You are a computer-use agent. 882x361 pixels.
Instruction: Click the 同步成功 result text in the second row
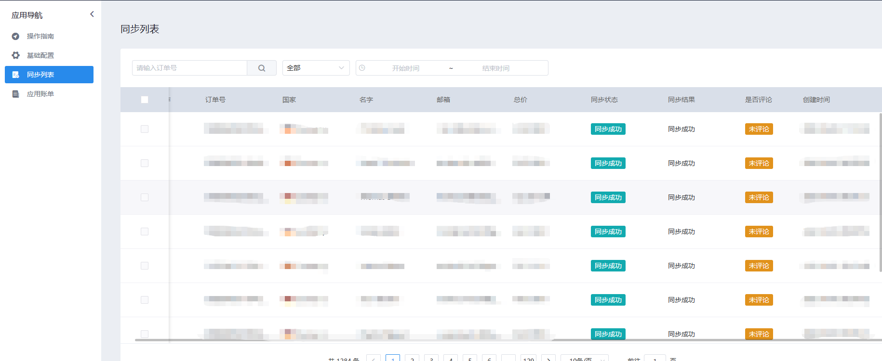pyautogui.click(x=682, y=163)
